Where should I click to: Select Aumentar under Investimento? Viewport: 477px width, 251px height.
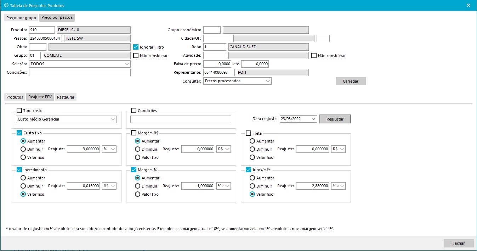click(23, 178)
